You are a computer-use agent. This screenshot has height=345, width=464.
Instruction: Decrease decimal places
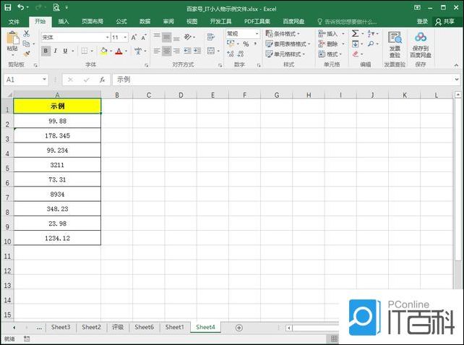coord(241,54)
